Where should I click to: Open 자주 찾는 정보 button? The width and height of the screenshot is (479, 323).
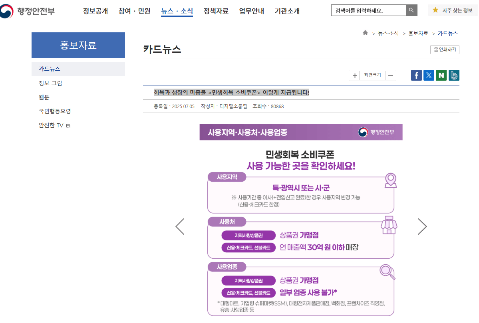click(453, 10)
